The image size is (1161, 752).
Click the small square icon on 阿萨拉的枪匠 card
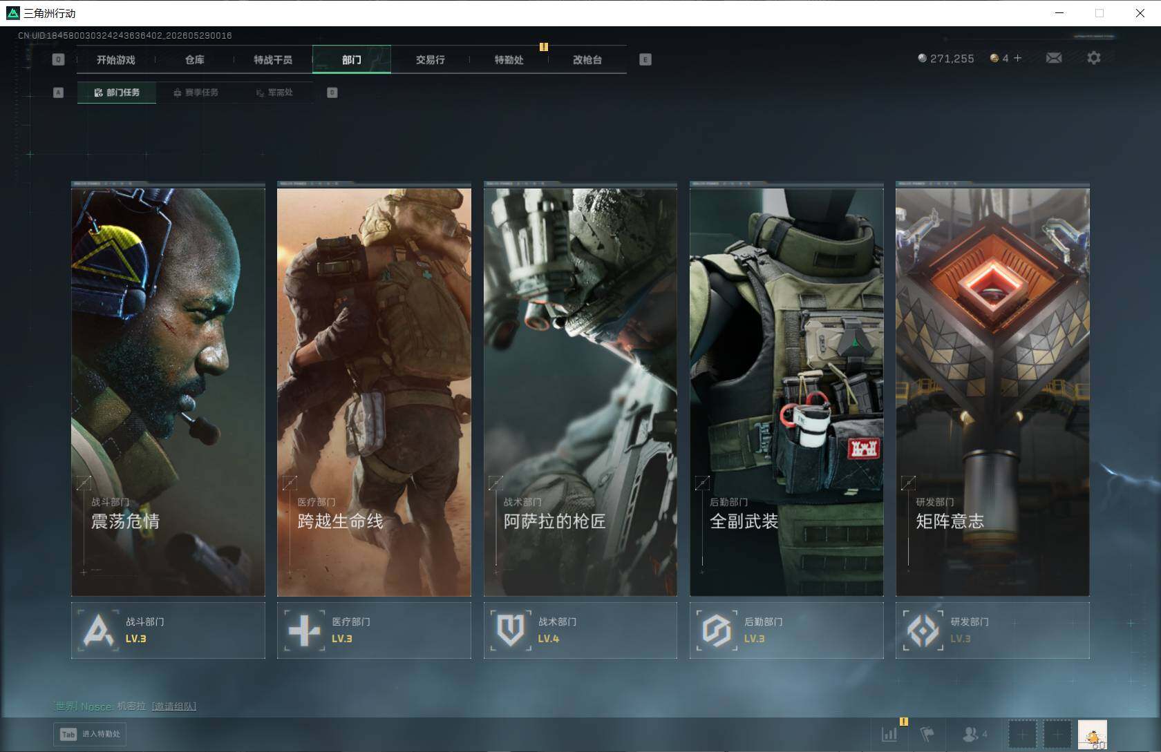495,483
